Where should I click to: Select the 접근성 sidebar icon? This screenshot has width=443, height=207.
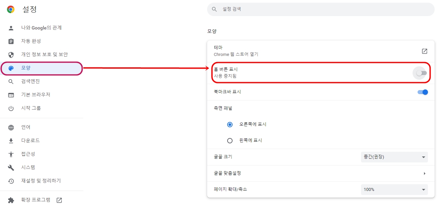tap(11, 154)
